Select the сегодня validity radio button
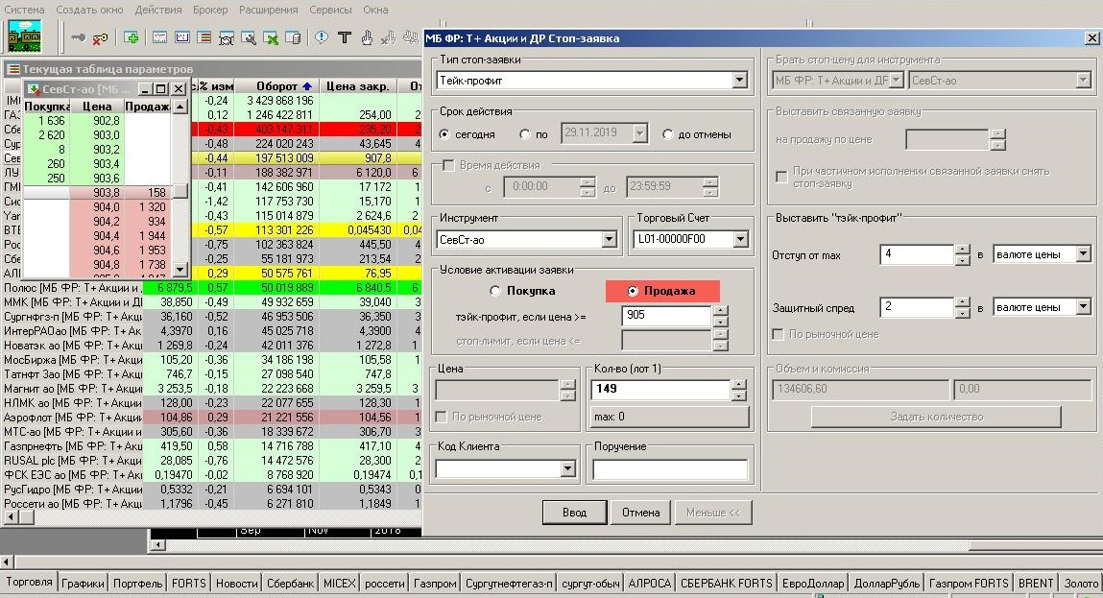1103x598 pixels. [x=444, y=134]
